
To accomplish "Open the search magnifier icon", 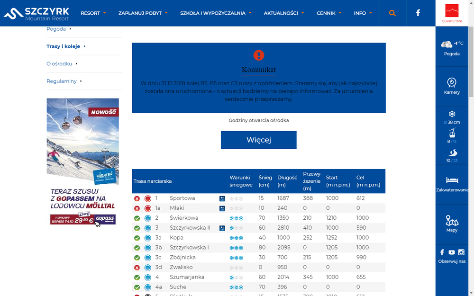I will pyautogui.click(x=392, y=13).
